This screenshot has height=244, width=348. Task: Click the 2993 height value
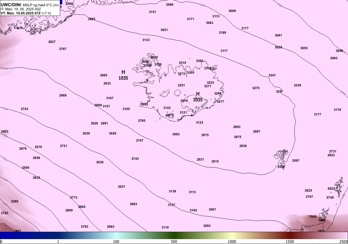[334, 58]
